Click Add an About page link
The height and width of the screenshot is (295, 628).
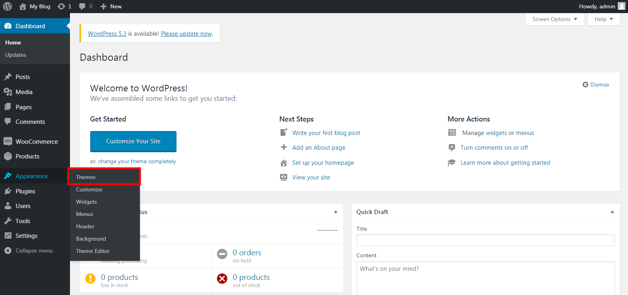tap(319, 148)
